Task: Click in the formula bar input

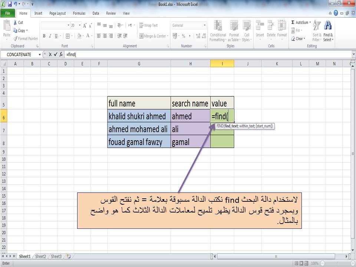Action: (208, 55)
